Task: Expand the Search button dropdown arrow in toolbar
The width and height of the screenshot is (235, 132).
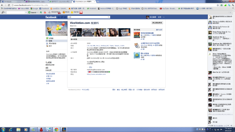Action: 37,12
